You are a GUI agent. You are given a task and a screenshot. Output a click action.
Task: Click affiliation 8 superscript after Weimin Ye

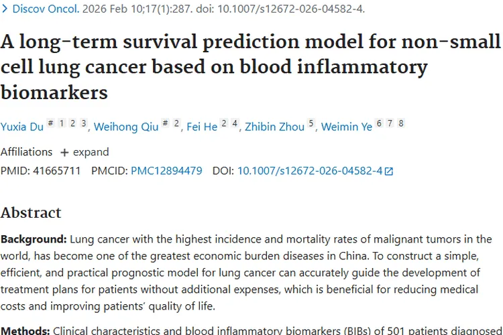[401, 123]
